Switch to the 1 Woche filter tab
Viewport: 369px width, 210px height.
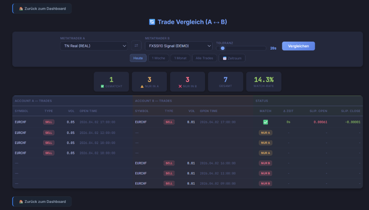coord(159,58)
